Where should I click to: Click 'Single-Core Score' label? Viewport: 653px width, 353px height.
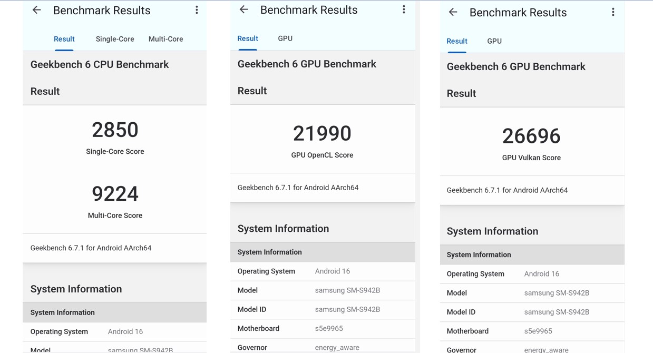[115, 152]
